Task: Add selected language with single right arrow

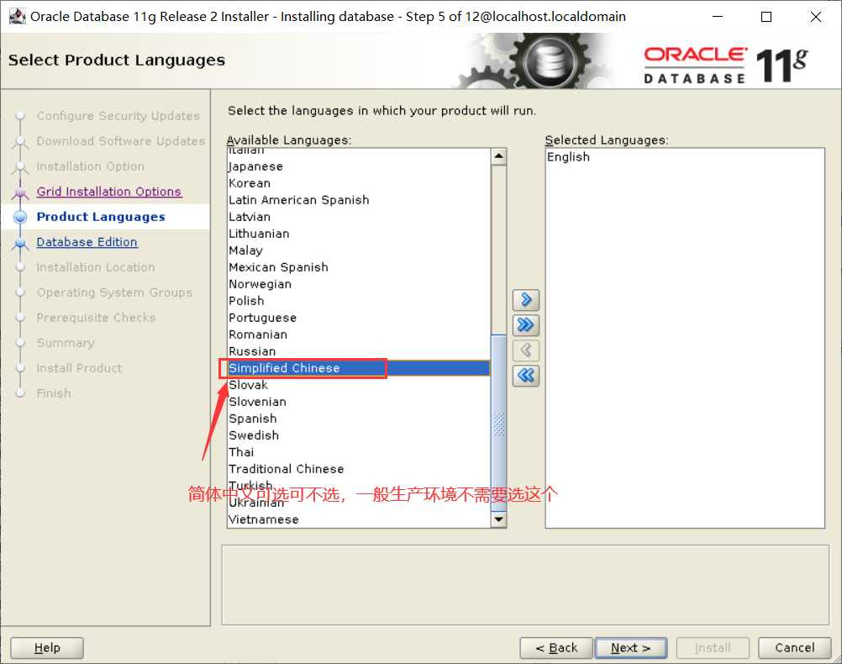Action: 526,300
